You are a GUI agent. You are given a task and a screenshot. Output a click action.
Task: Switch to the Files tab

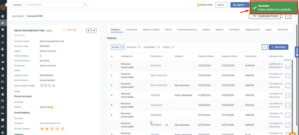click(x=168, y=30)
